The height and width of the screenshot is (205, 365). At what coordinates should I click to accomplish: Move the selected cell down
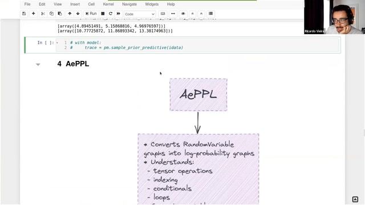click(x=78, y=14)
